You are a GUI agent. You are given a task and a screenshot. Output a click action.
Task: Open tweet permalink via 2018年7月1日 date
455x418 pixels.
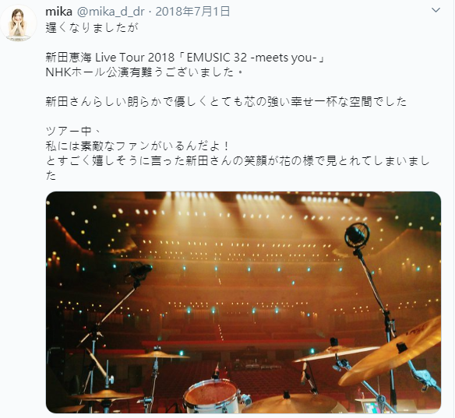click(x=193, y=12)
